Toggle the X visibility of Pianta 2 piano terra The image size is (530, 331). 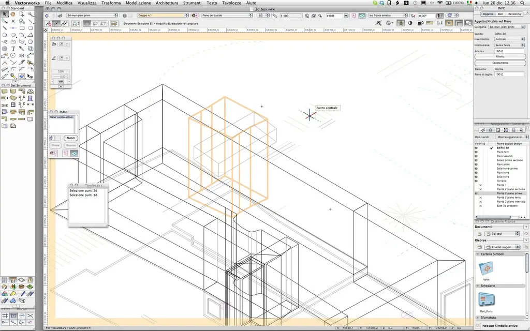point(480,198)
